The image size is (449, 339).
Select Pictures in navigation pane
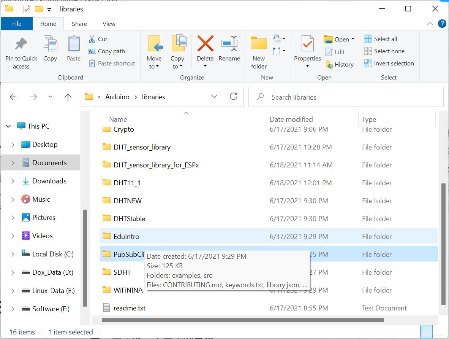pos(38,218)
